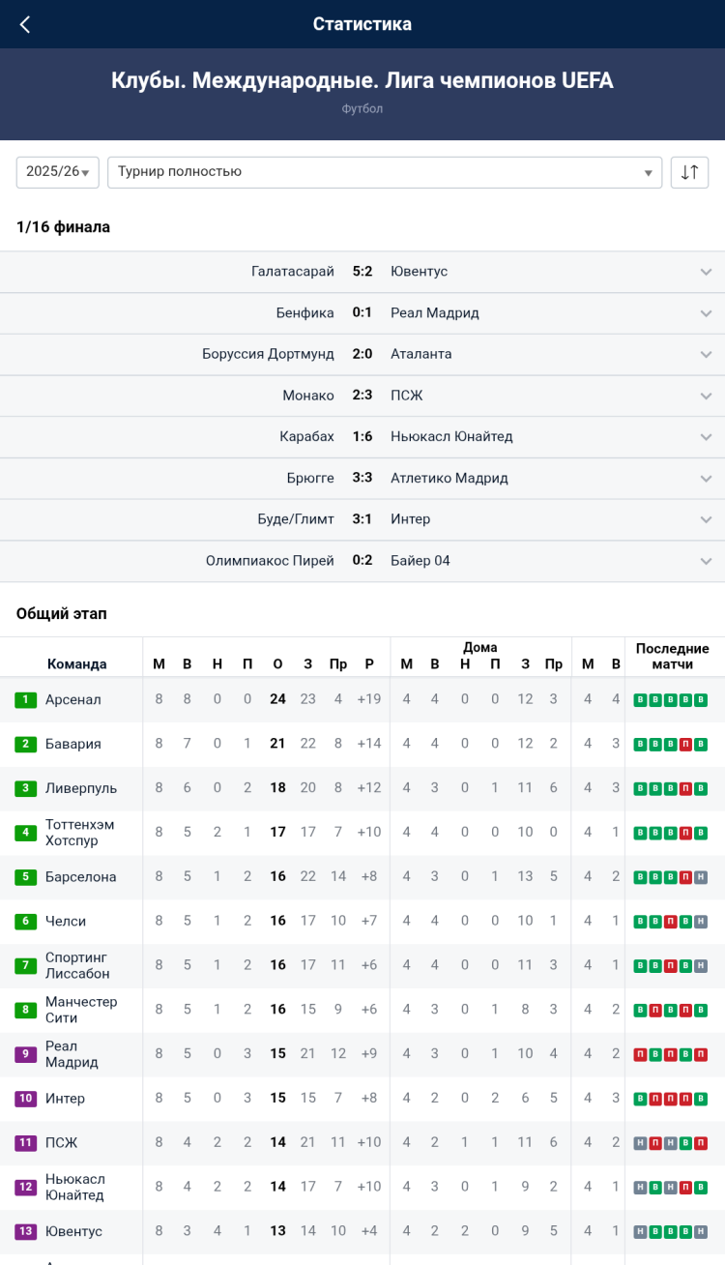Open the 'Турнир полностью' dropdown

(x=384, y=172)
